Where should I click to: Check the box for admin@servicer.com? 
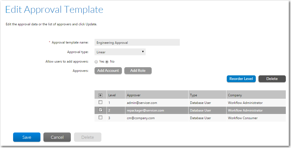pos(100,103)
